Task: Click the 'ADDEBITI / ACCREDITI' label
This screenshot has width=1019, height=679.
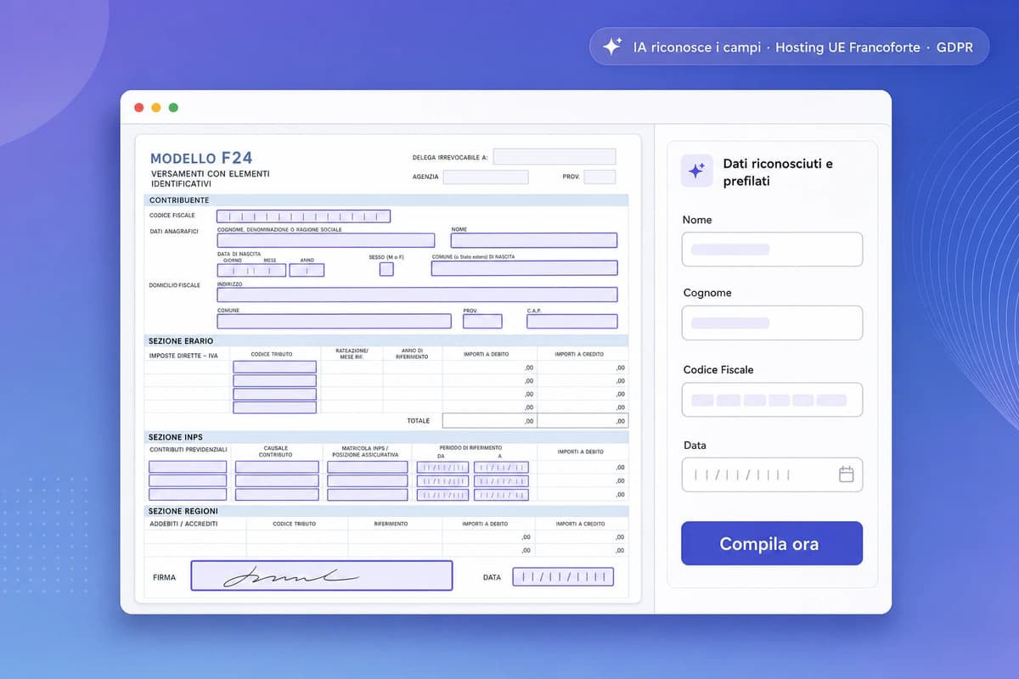Action: point(183,524)
